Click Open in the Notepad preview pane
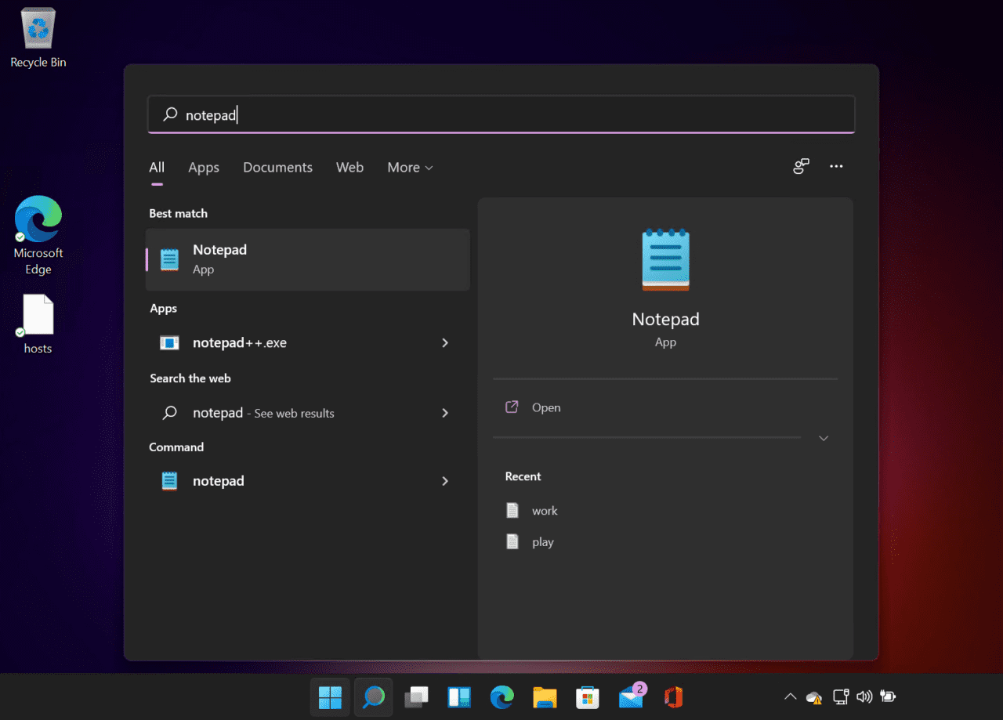 (x=546, y=407)
